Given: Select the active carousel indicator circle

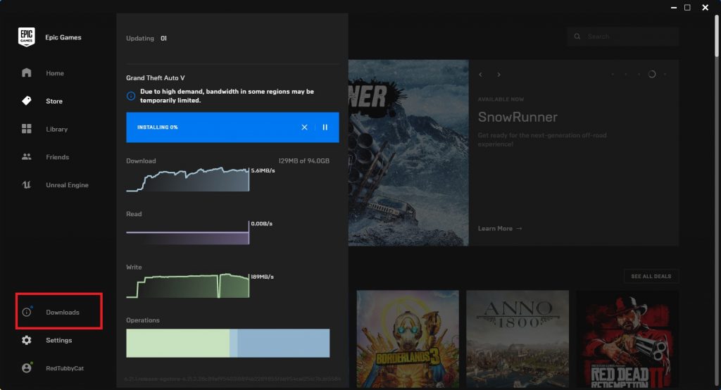Looking at the screenshot, I should pyautogui.click(x=651, y=74).
